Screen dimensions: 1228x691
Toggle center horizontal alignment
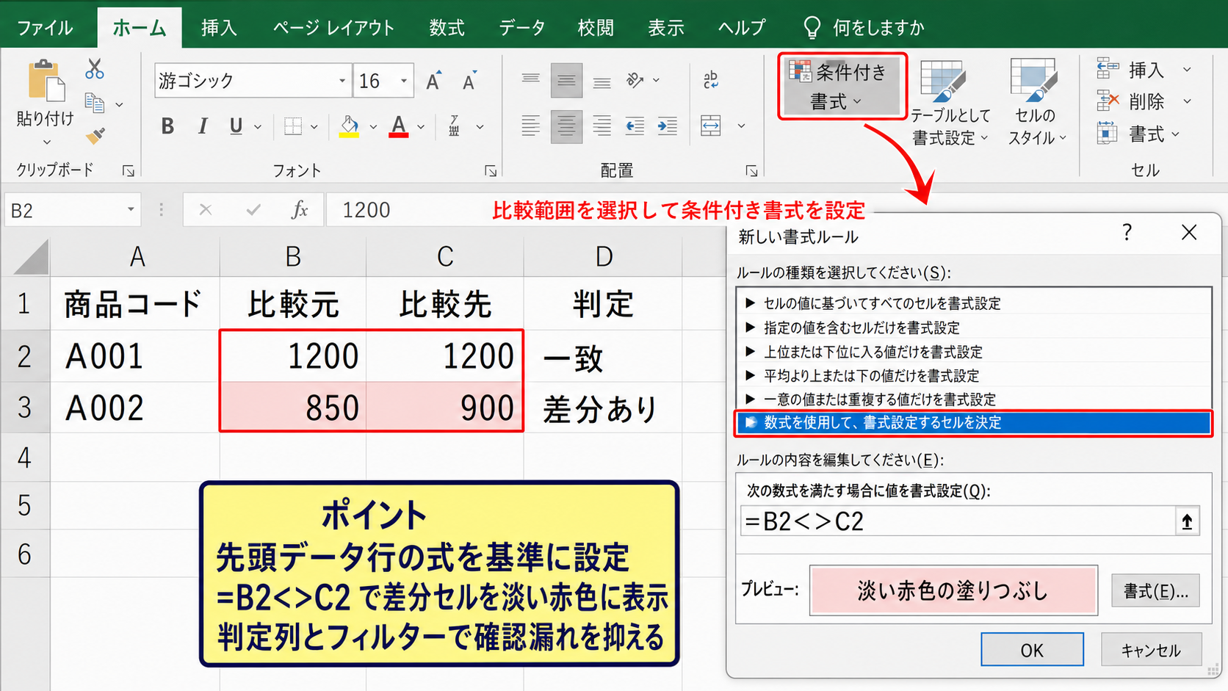tap(566, 126)
